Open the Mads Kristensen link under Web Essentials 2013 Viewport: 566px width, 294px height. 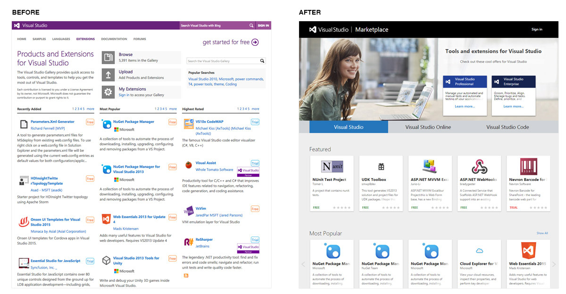pos(126,228)
